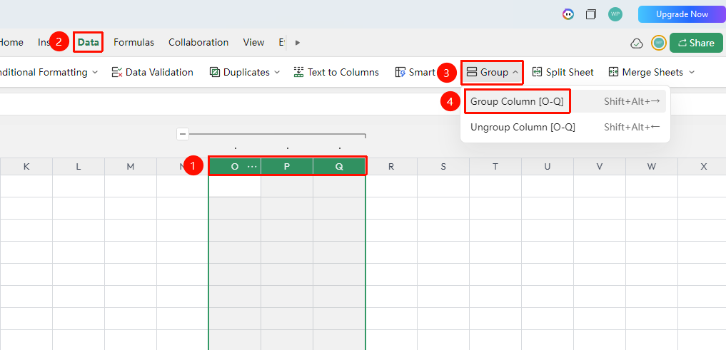
Task: Click the Upgrade Now button
Action: pyautogui.click(x=682, y=14)
